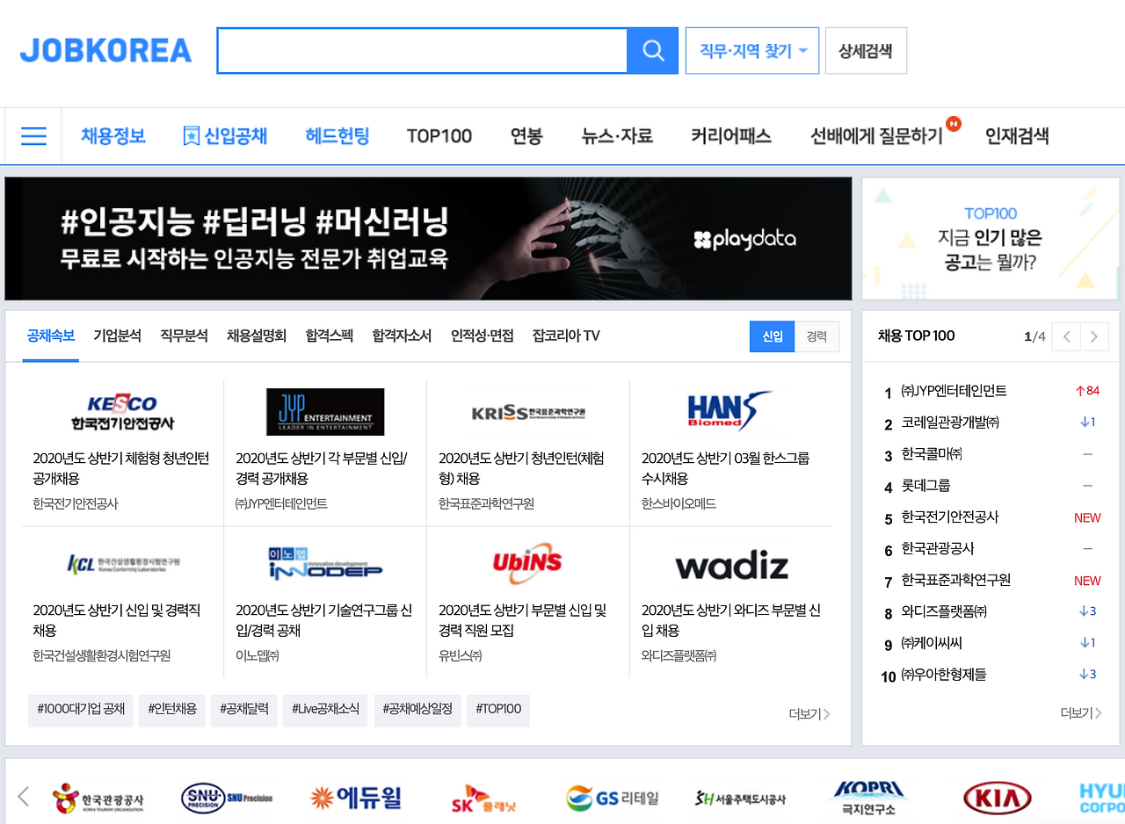Open the 직무·지역 찾기 dropdown

752,51
